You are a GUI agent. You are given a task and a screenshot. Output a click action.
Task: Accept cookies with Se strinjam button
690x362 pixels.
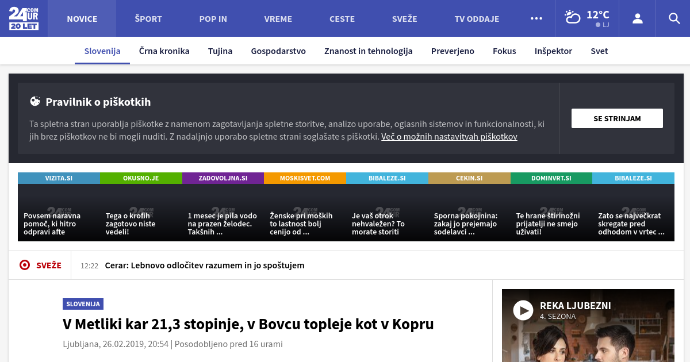coord(616,118)
